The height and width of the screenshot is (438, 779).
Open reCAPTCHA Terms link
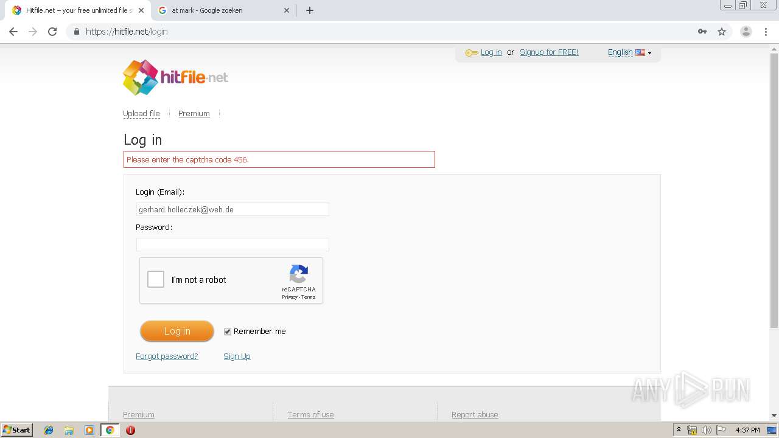pos(309,297)
